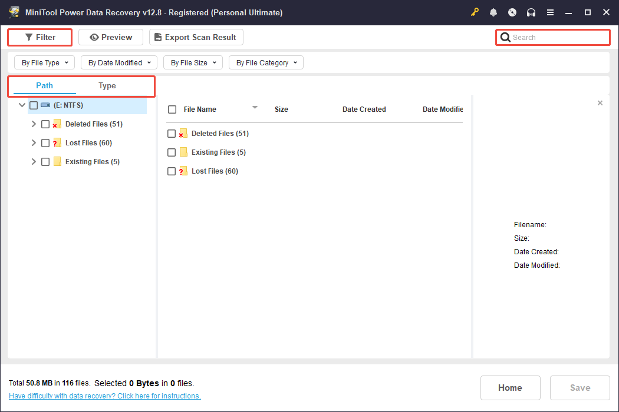
Task: Check the (E: NTFS) drive checkbox
Action: 34,105
